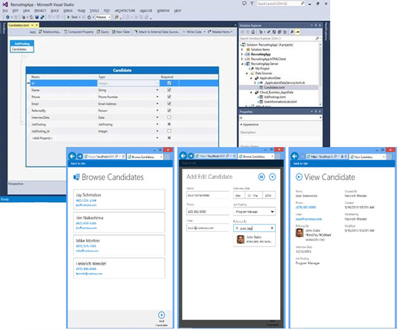399x330 pixels.
Task: Toggle Required checkbox for Email row
Action: 169,104
